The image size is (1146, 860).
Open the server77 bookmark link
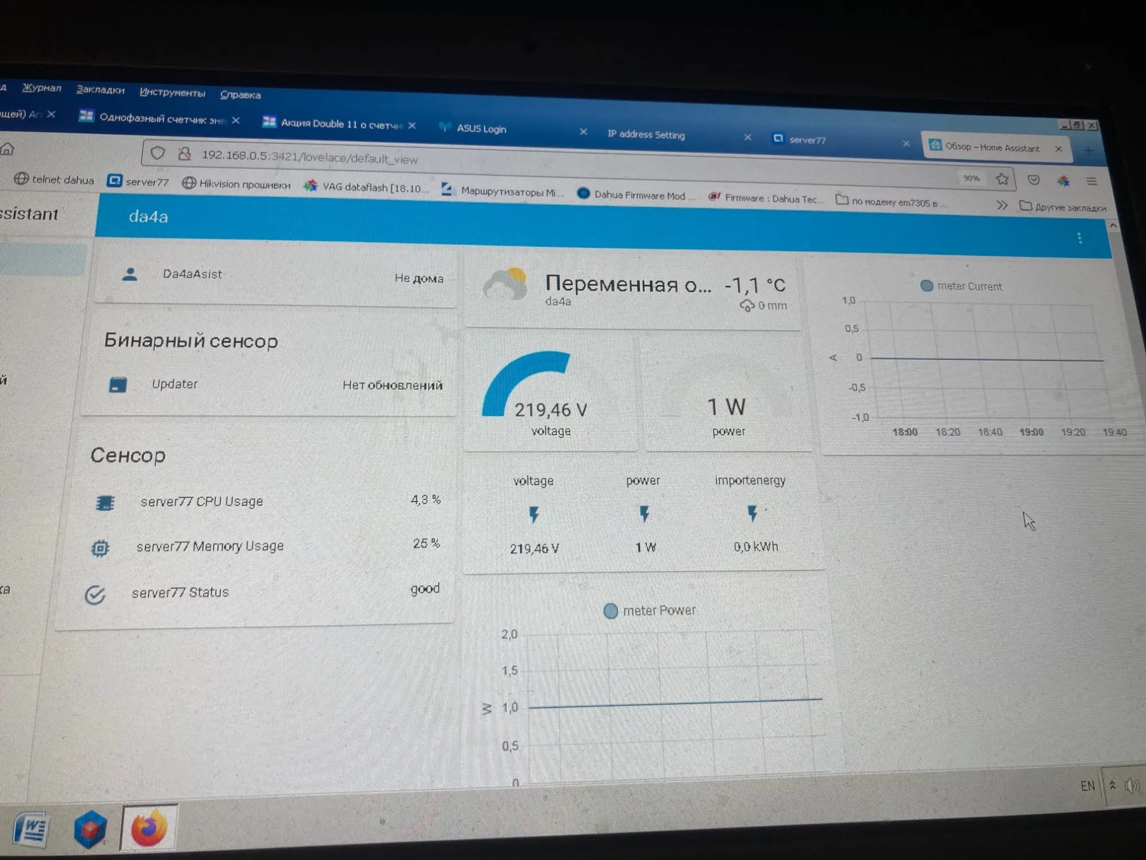coord(138,182)
